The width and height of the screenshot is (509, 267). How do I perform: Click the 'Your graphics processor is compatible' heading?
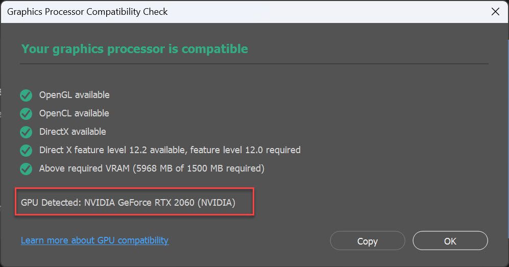(135, 49)
